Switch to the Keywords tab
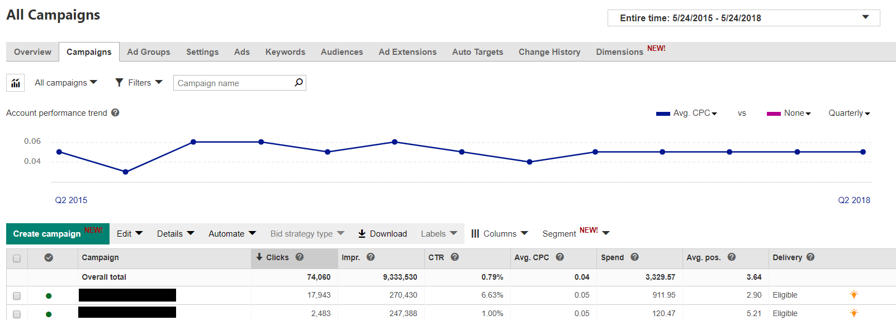The image size is (896, 320). pyautogui.click(x=285, y=52)
